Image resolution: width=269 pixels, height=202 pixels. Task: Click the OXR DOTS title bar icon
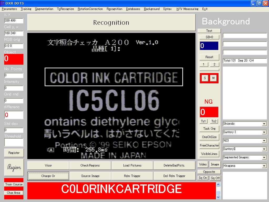(3, 3)
